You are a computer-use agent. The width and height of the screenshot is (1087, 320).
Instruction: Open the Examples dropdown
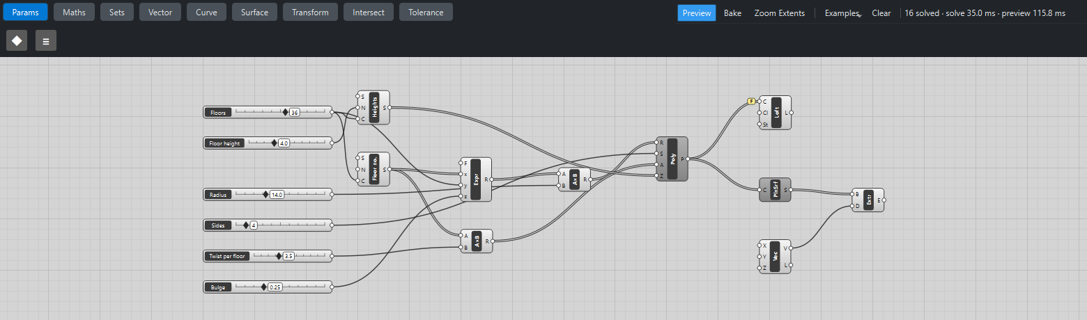pos(842,13)
